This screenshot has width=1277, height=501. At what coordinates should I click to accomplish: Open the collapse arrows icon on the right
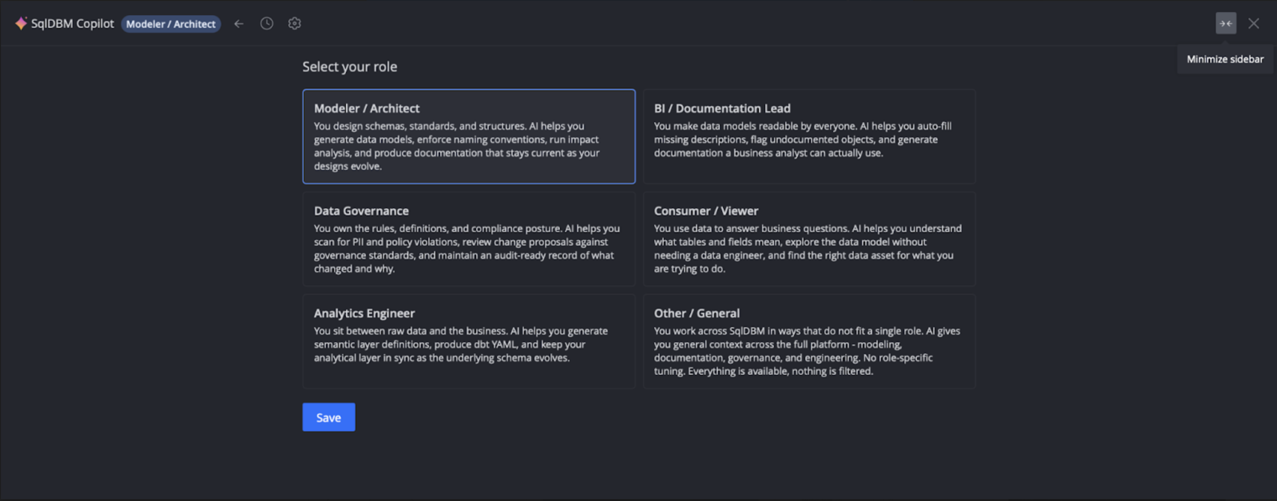click(x=1226, y=23)
